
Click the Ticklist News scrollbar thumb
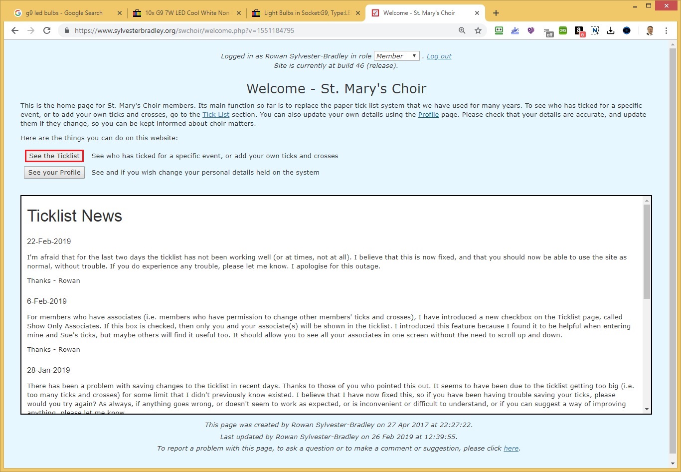coord(647,251)
